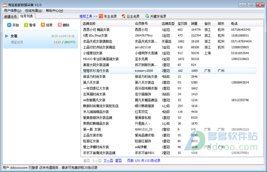Click the green 暂停 pause icon
The image size is (267, 172).
[x=26, y=25]
